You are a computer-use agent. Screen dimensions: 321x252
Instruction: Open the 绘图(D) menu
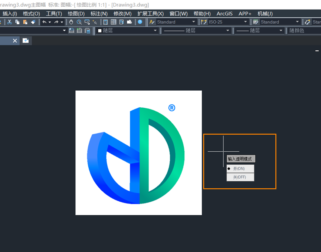pos(76,14)
